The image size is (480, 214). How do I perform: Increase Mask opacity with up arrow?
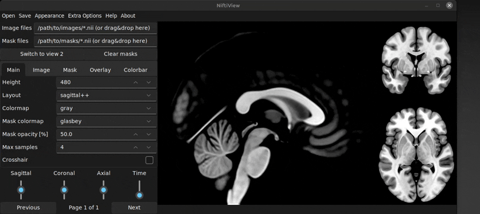135,134
